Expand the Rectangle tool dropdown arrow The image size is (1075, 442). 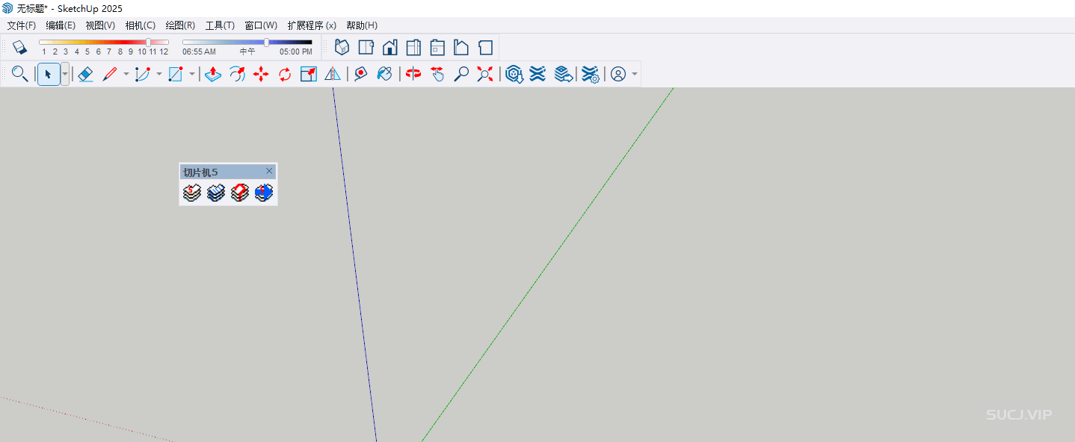191,74
